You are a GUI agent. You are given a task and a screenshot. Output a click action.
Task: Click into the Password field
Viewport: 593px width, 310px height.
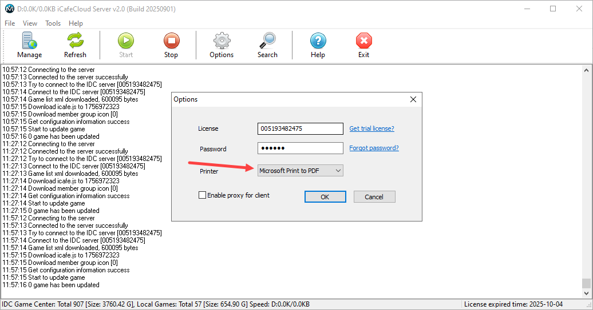301,148
